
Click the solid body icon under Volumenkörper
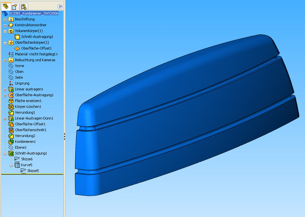tap(17, 37)
